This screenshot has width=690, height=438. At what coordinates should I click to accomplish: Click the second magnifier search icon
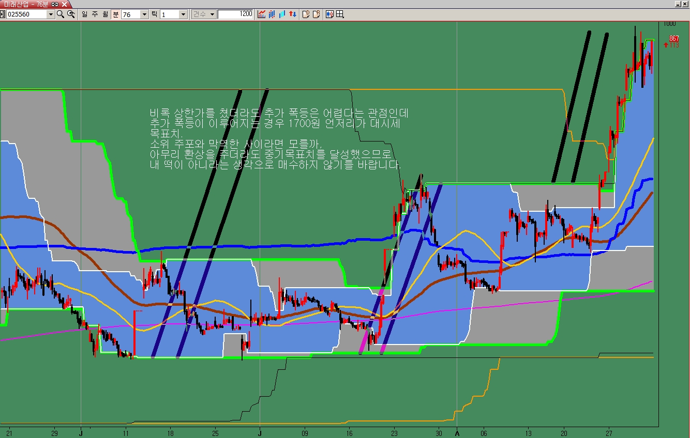pyautogui.click(x=71, y=14)
